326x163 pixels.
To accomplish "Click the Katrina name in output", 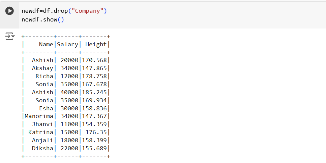I will [x=41, y=132].
